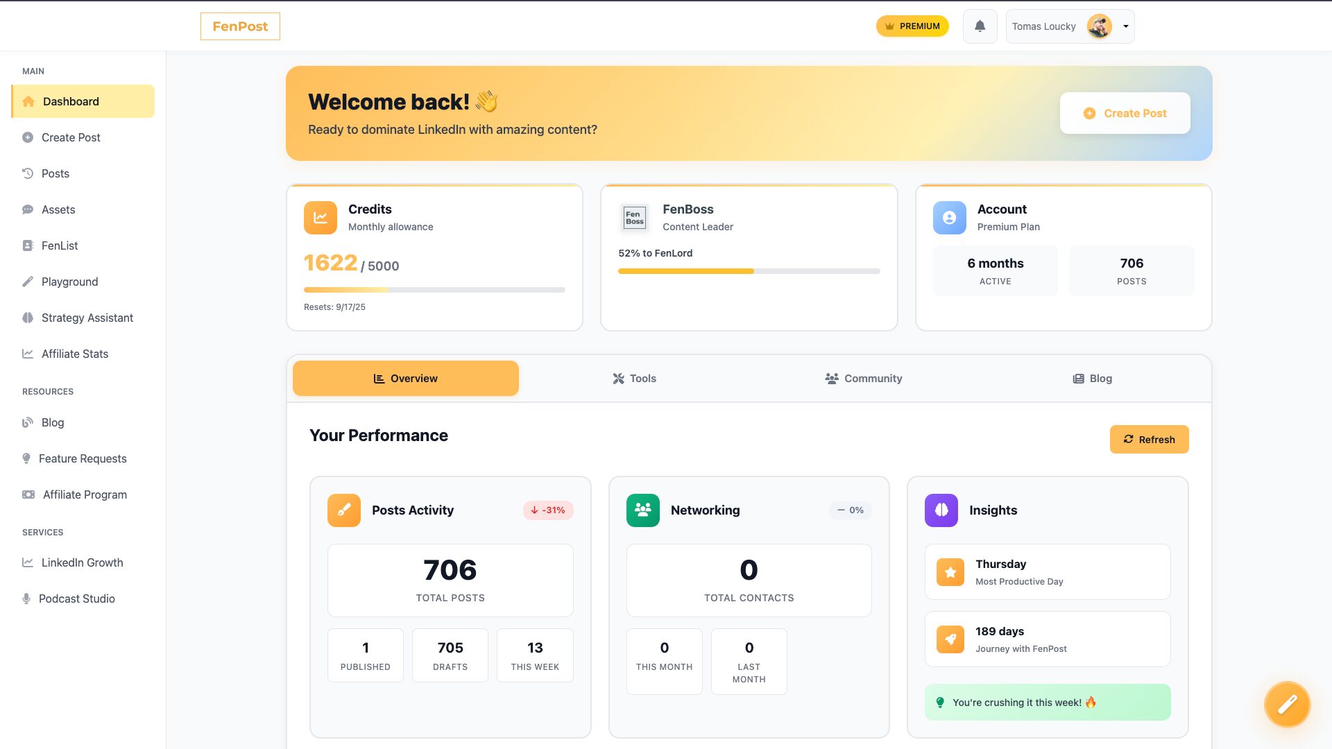This screenshot has width=1332, height=749.
Task: Click the rocket icon beside 189 days
Action: tap(950, 639)
